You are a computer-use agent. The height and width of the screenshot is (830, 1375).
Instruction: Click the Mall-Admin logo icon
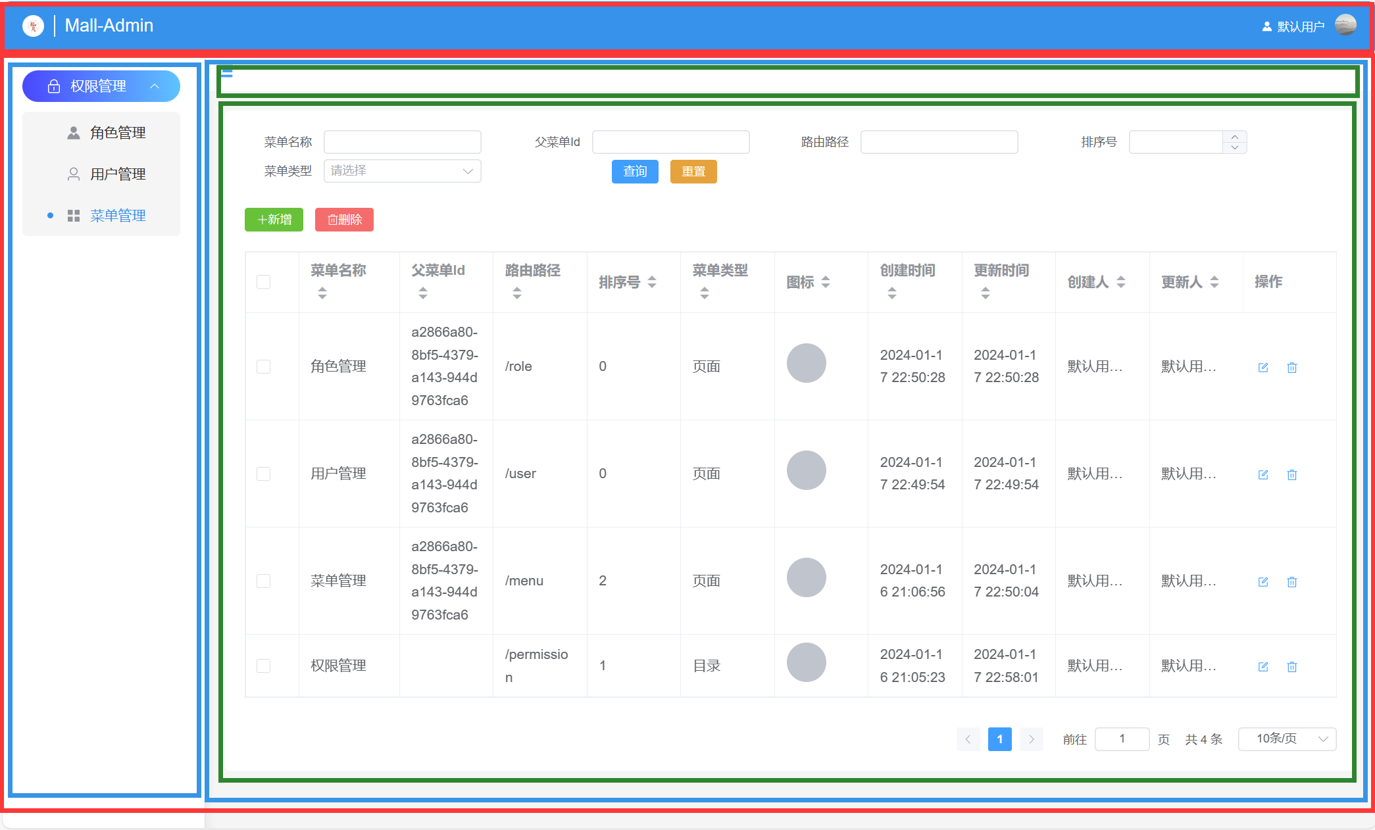33,26
